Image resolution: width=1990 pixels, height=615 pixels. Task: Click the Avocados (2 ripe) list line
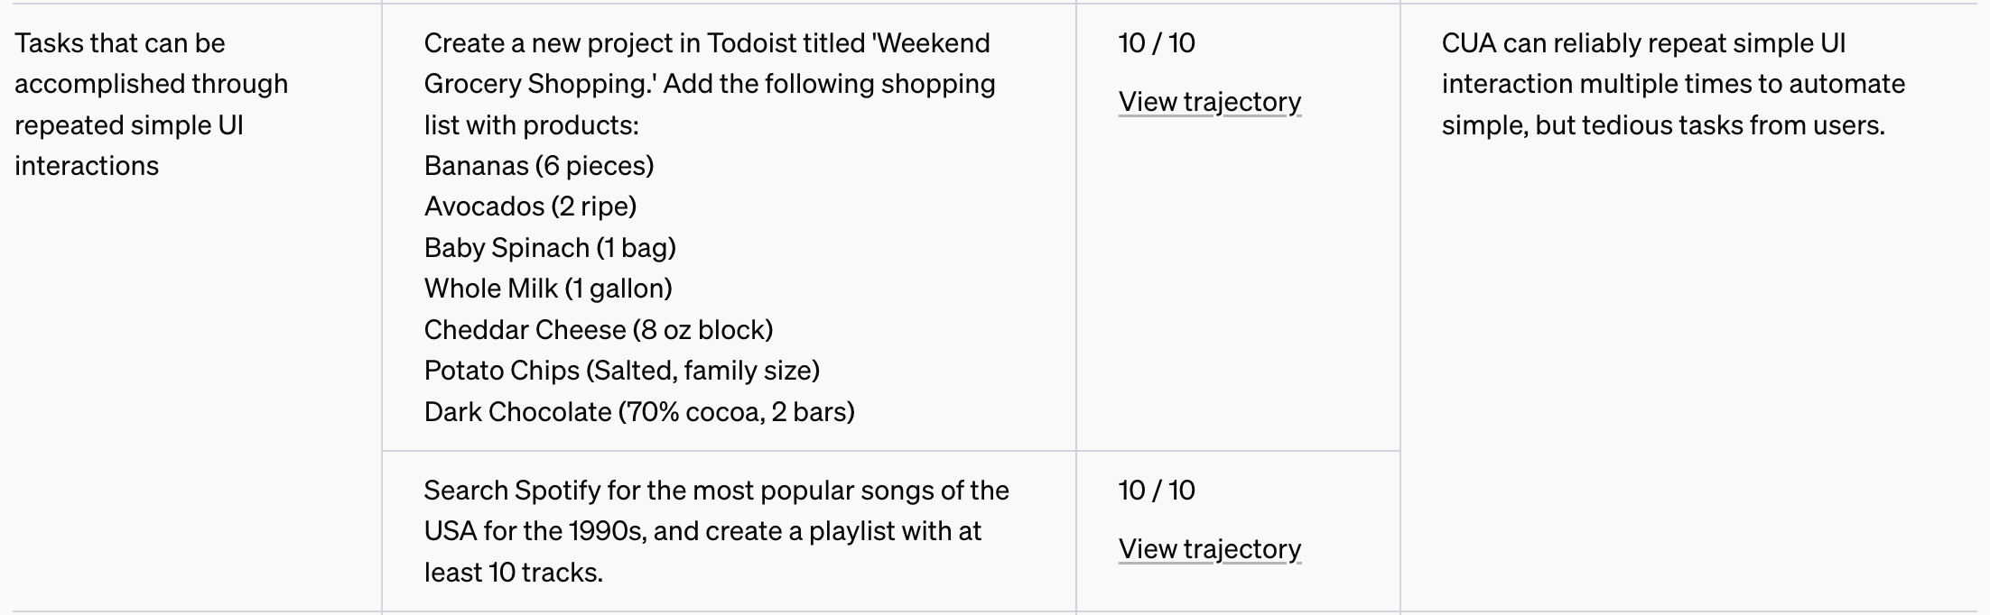tap(530, 207)
